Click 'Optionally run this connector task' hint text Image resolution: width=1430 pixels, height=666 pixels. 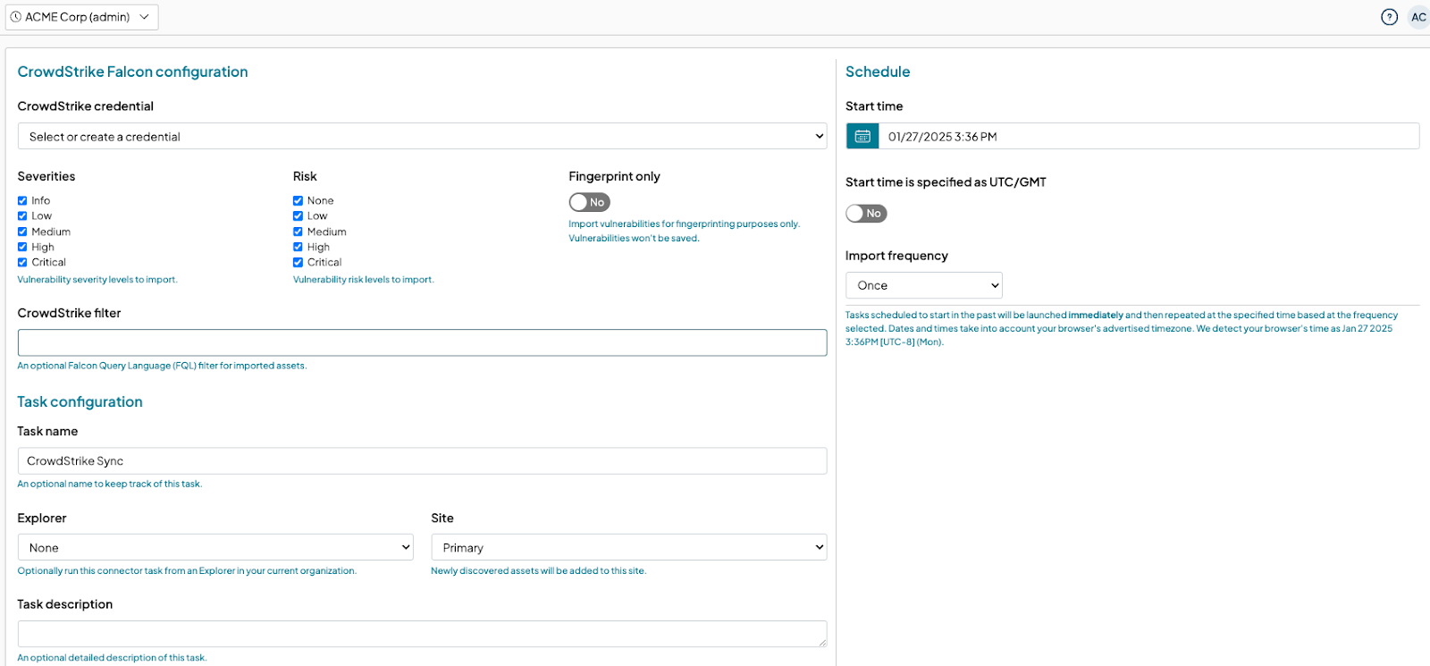[187, 570]
